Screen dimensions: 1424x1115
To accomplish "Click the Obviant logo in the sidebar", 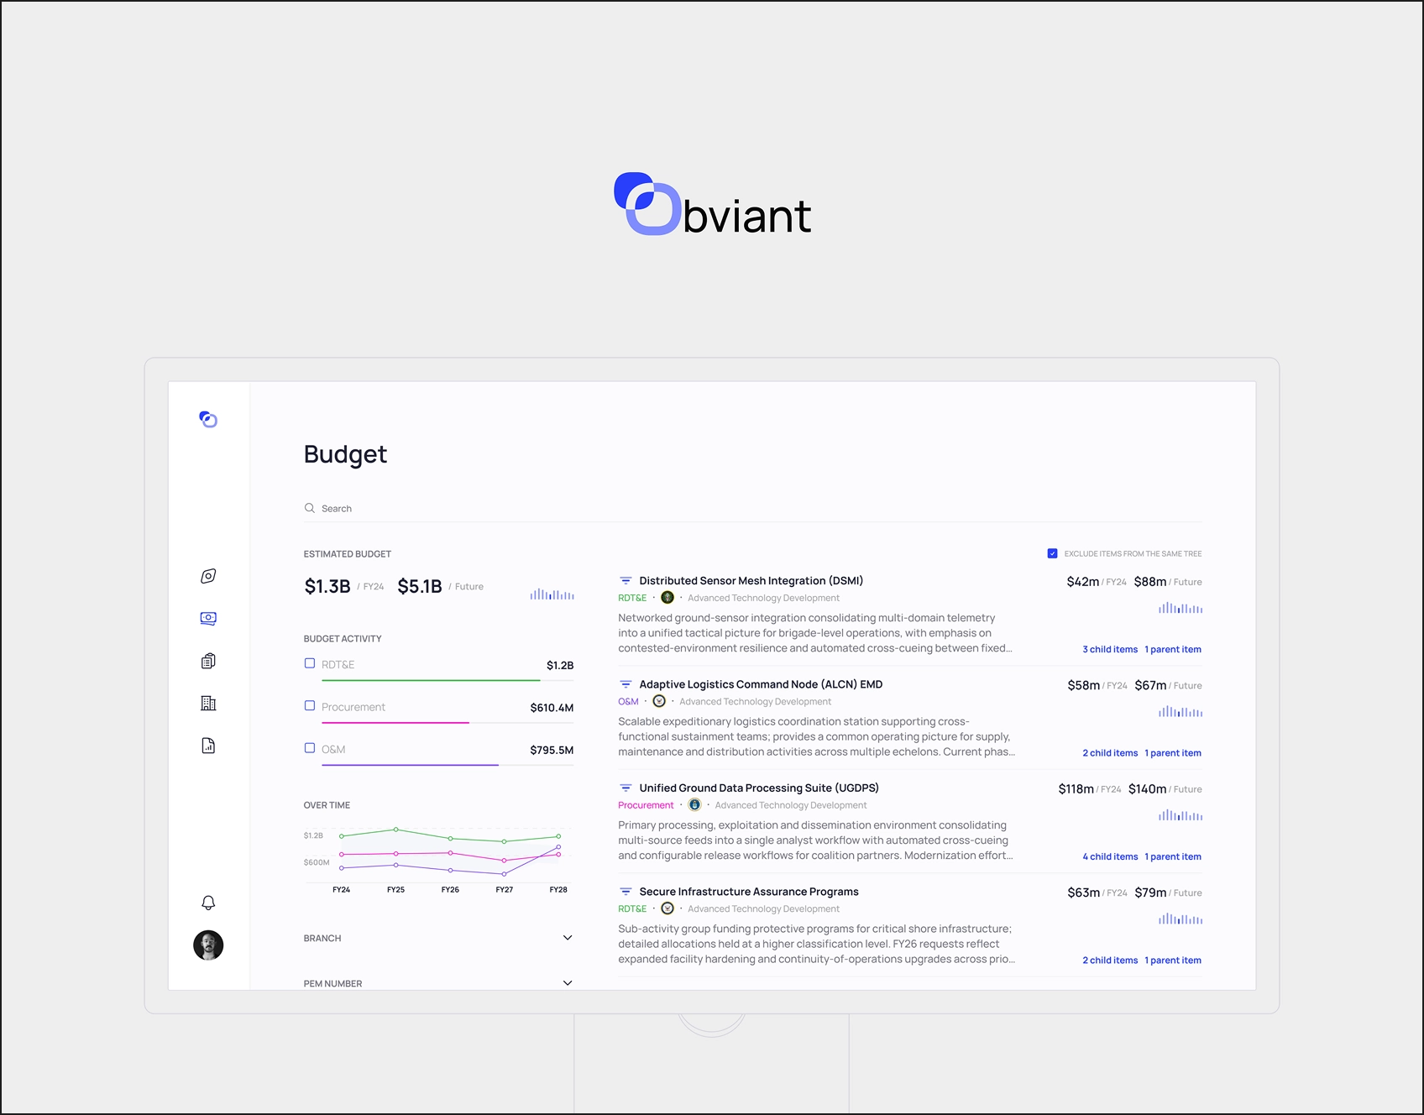I will (208, 419).
